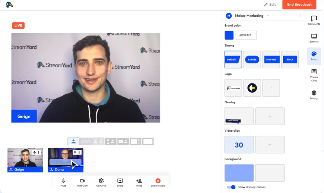Click the microphone icon on Dana's thumbnail

pos(75,152)
